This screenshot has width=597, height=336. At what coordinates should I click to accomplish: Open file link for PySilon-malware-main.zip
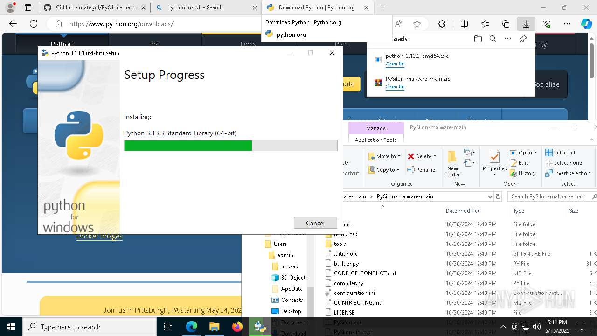coord(395,87)
